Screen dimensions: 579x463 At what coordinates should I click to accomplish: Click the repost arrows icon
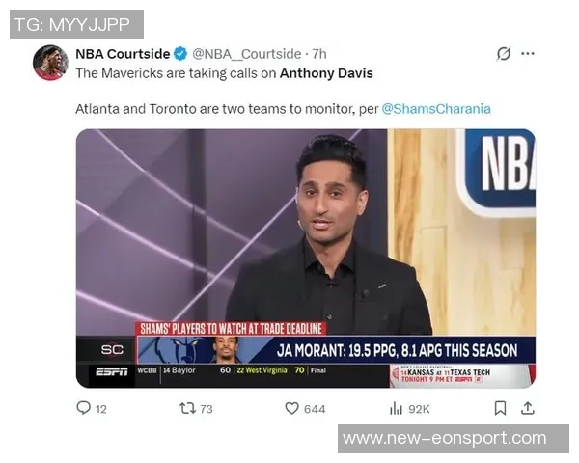[187, 408]
